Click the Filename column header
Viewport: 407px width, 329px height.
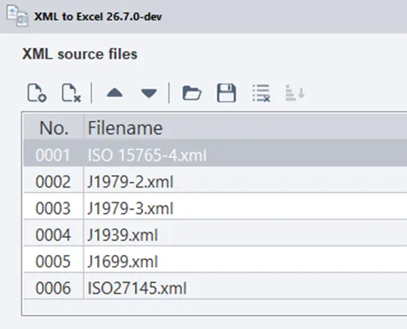[245, 127]
